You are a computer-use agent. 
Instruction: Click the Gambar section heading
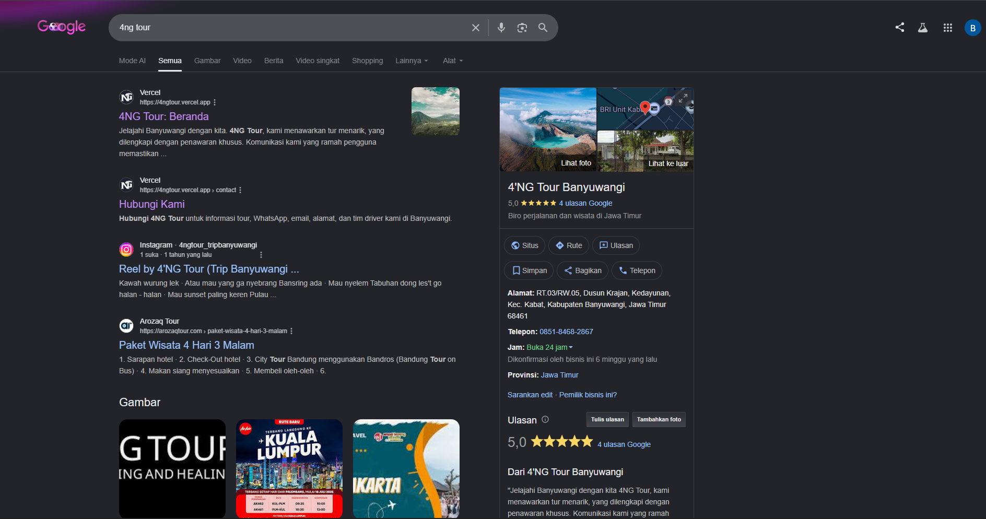(139, 402)
